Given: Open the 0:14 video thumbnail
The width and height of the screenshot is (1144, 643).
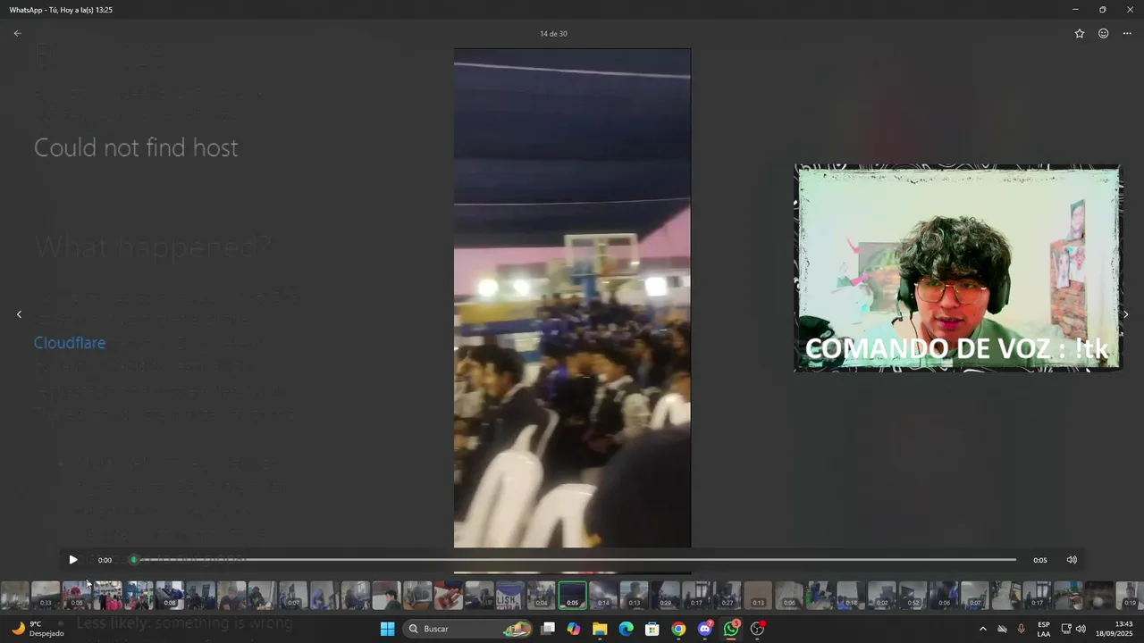Looking at the screenshot, I should click(603, 595).
